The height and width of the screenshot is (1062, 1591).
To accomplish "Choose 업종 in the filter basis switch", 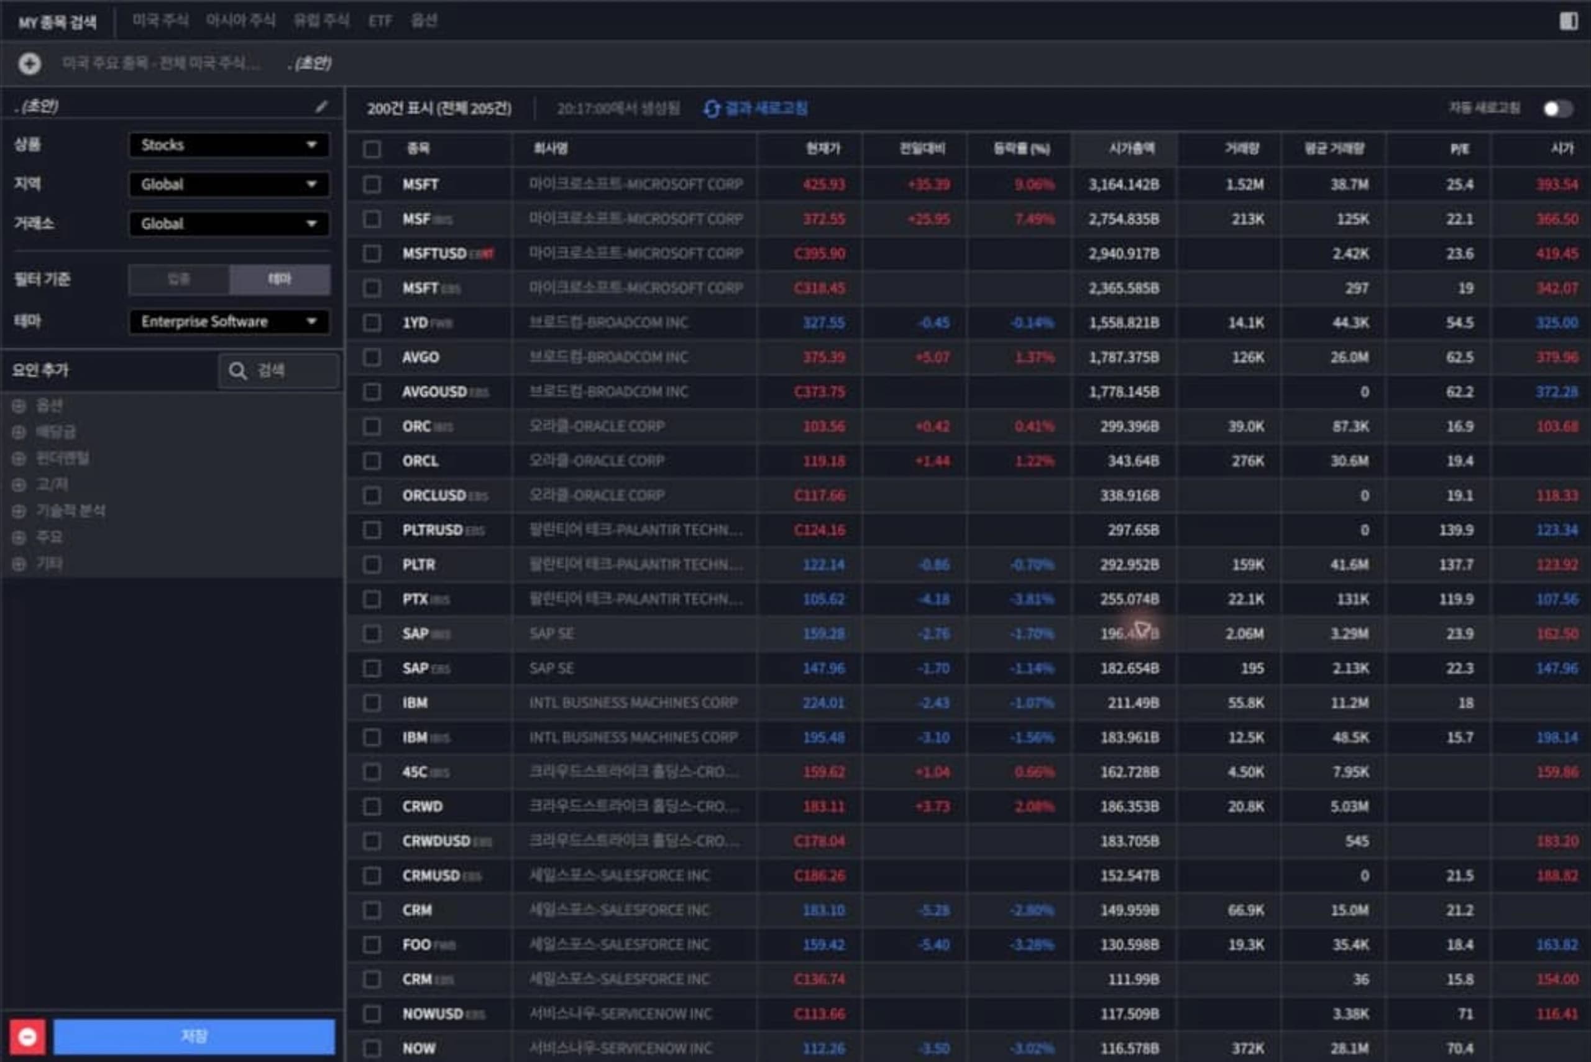I will click(x=179, y=279).
